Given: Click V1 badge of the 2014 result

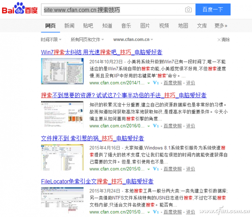Looking at the screenshot, I should (x=156, y=83).
